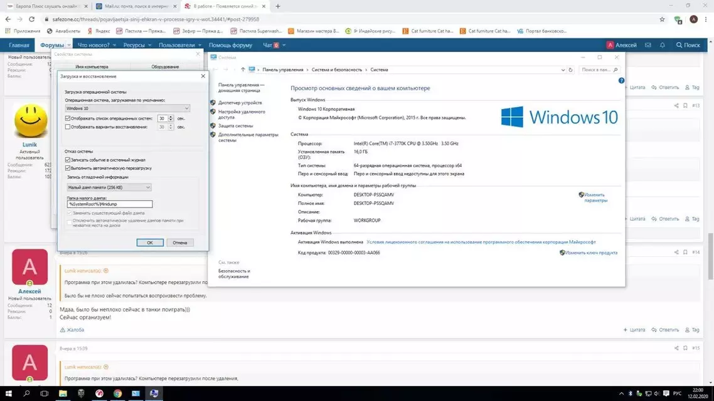Click the help question mark in System window

click(x=621, y=80)
